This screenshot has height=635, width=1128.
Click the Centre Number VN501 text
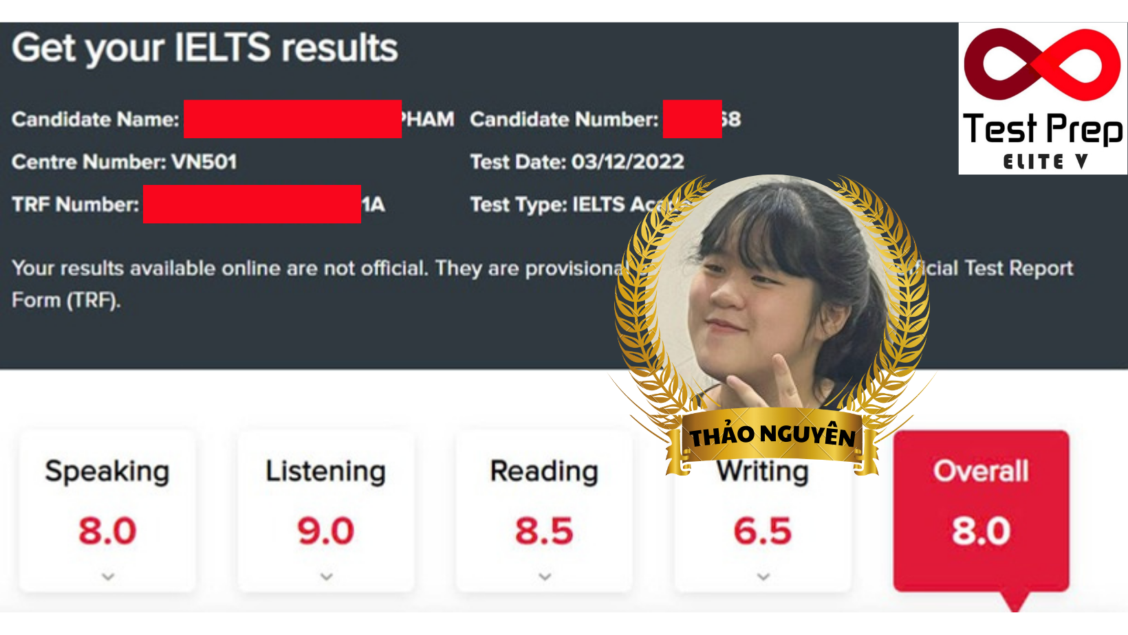click(124, 162)
